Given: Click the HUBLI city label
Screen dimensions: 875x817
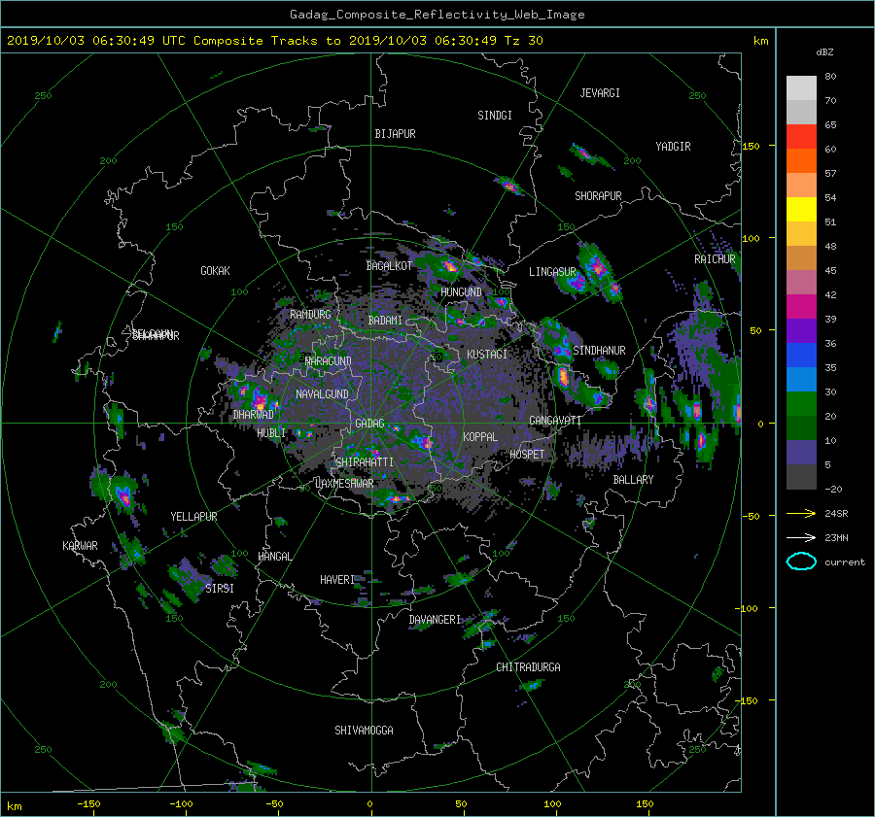Looking at the screenshot, I should [x=270, y=432].
